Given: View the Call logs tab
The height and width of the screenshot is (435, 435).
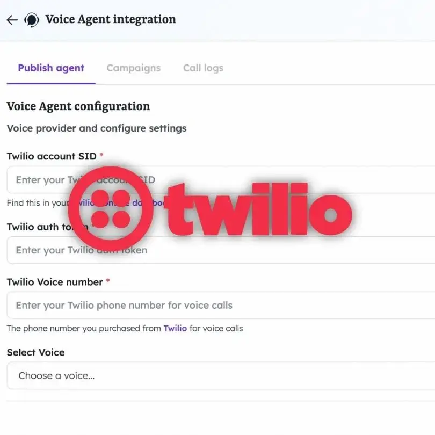Looking at the screenshot, I should 204,68.
